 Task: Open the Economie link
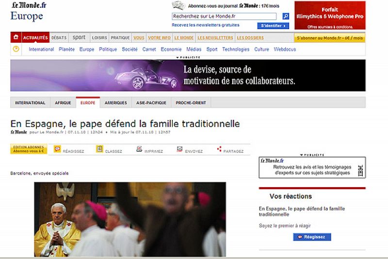tap(171, 49)
